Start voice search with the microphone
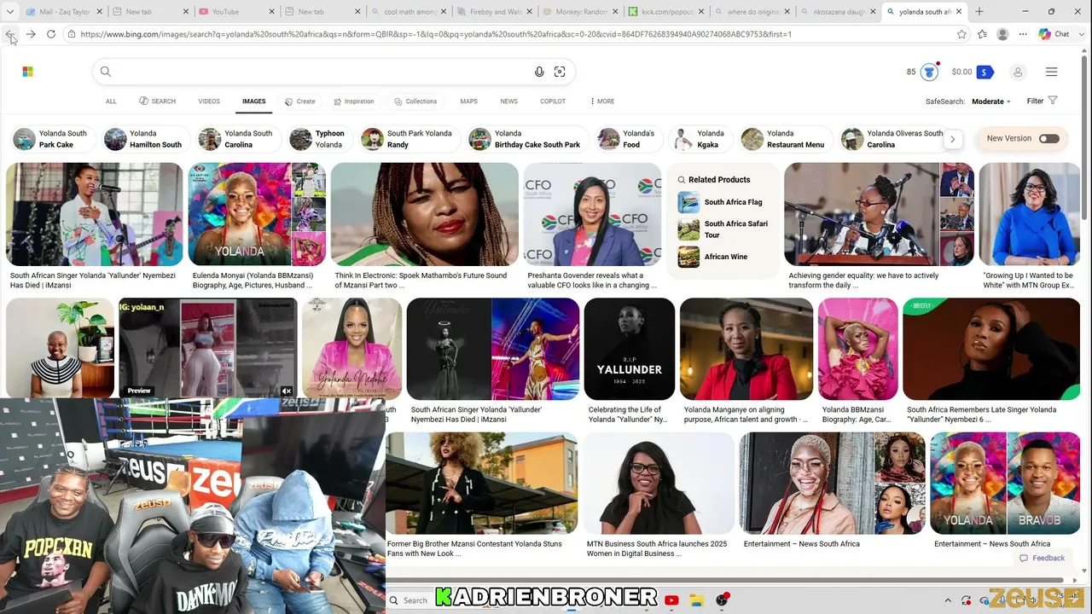Screen dimensions: 1092x614 click(x=539, y=72)
